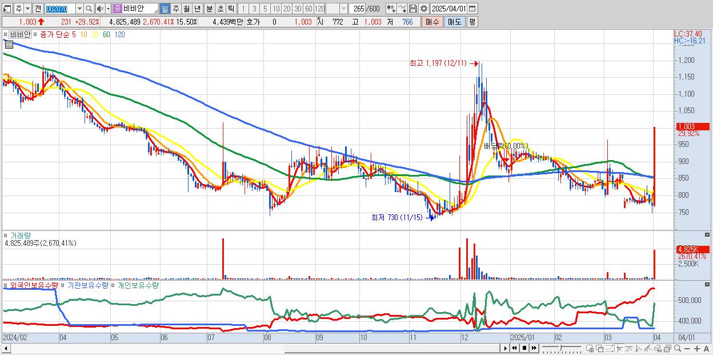This screenshot has width=713, height=355.
Task: Click the overlapping windows icon at bottom
Action: click(x=600, y=348)
